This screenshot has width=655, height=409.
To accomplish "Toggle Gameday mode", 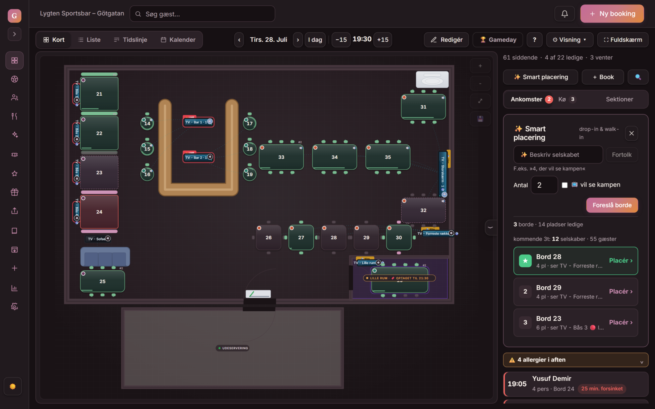I will point(498,40).
